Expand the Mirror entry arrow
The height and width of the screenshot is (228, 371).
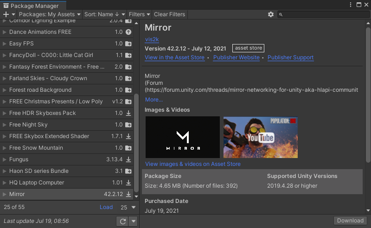click(4, 194)
